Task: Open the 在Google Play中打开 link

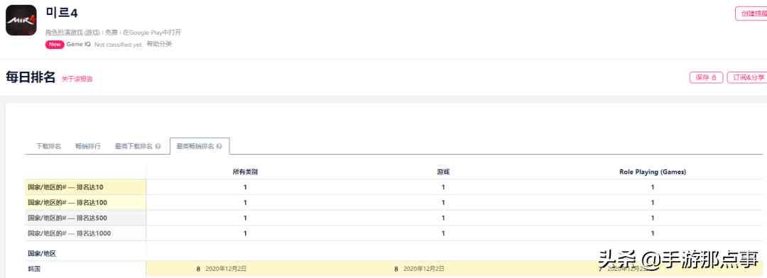Action: 152,32
